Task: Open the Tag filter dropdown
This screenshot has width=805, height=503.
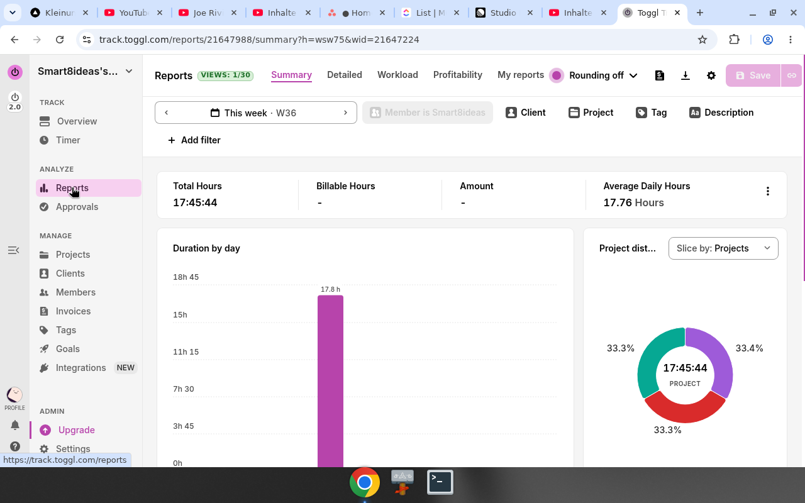Action: (652, 113)
